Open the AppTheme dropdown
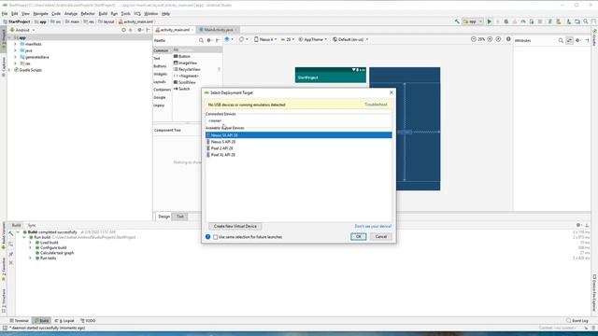 coord(313,39)
